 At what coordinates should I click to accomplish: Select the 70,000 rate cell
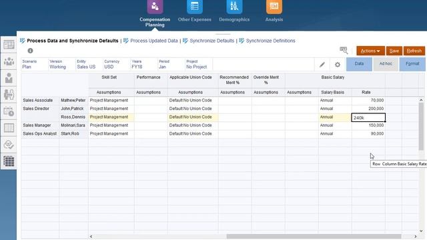point(368,101)
